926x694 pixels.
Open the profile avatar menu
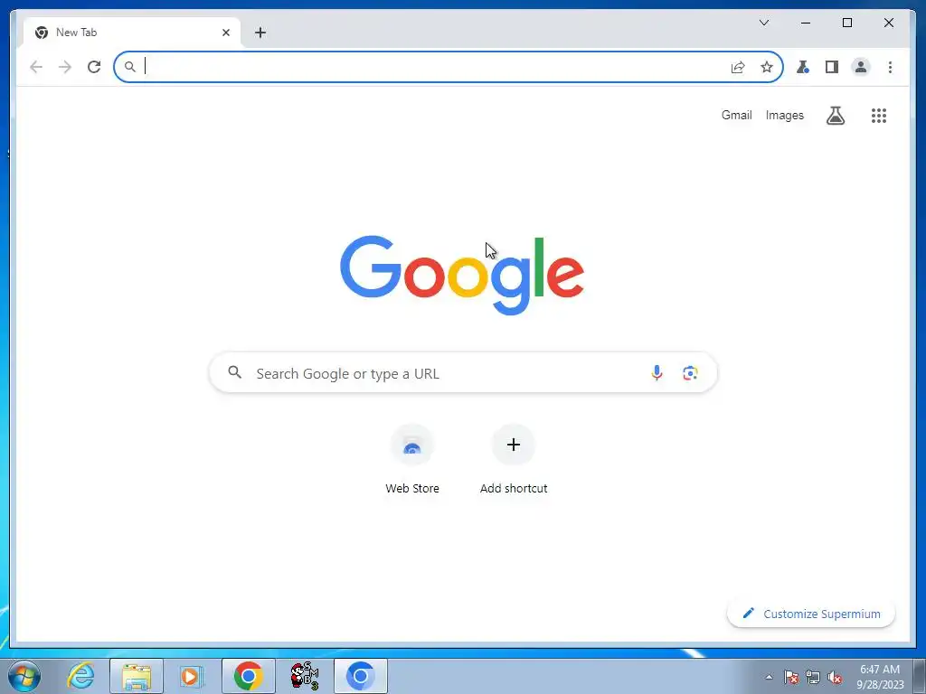coord(861,67)
